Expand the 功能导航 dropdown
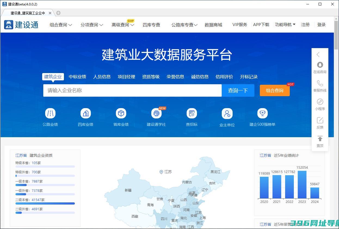 [285, 24]
